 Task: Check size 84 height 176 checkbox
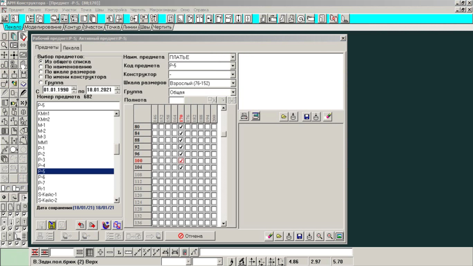pyautogui.click(x=188, y=134)
